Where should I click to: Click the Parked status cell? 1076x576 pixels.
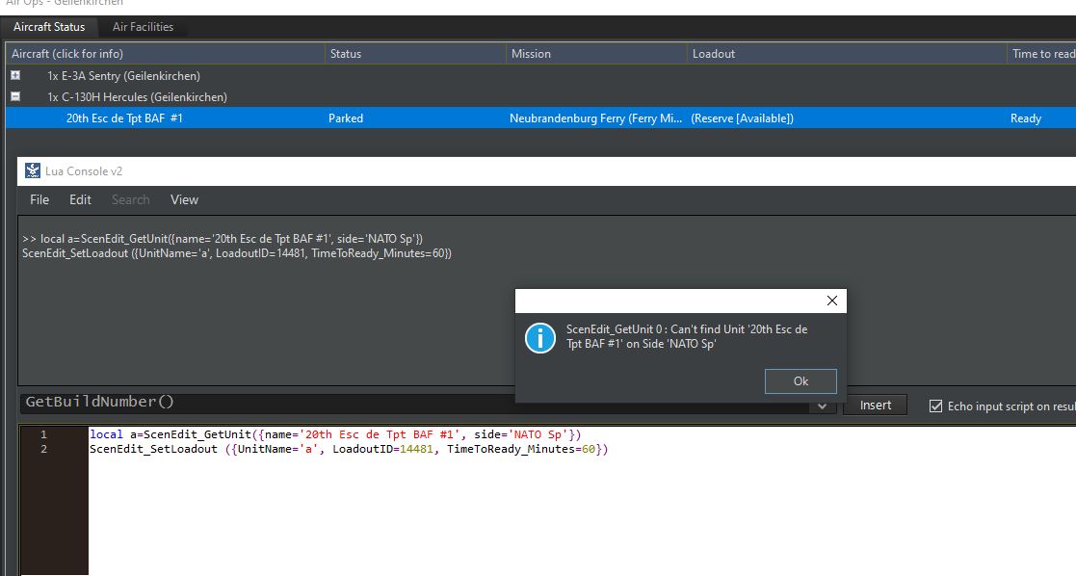(346, 118)
